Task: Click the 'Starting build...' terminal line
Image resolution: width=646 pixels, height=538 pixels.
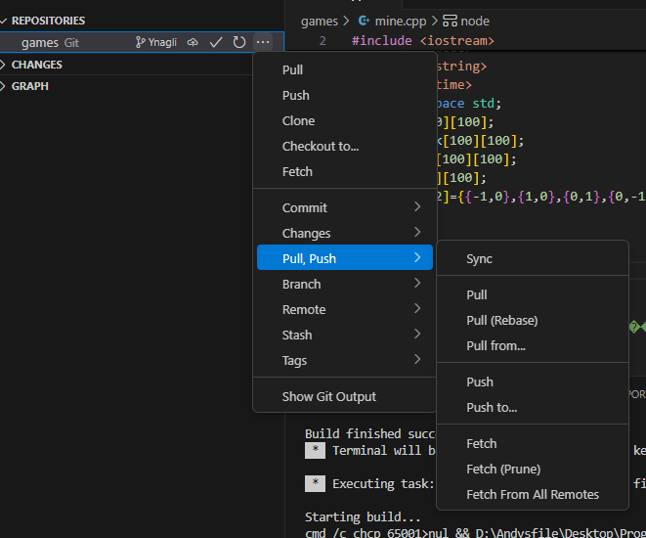Action: pos(363,517)
